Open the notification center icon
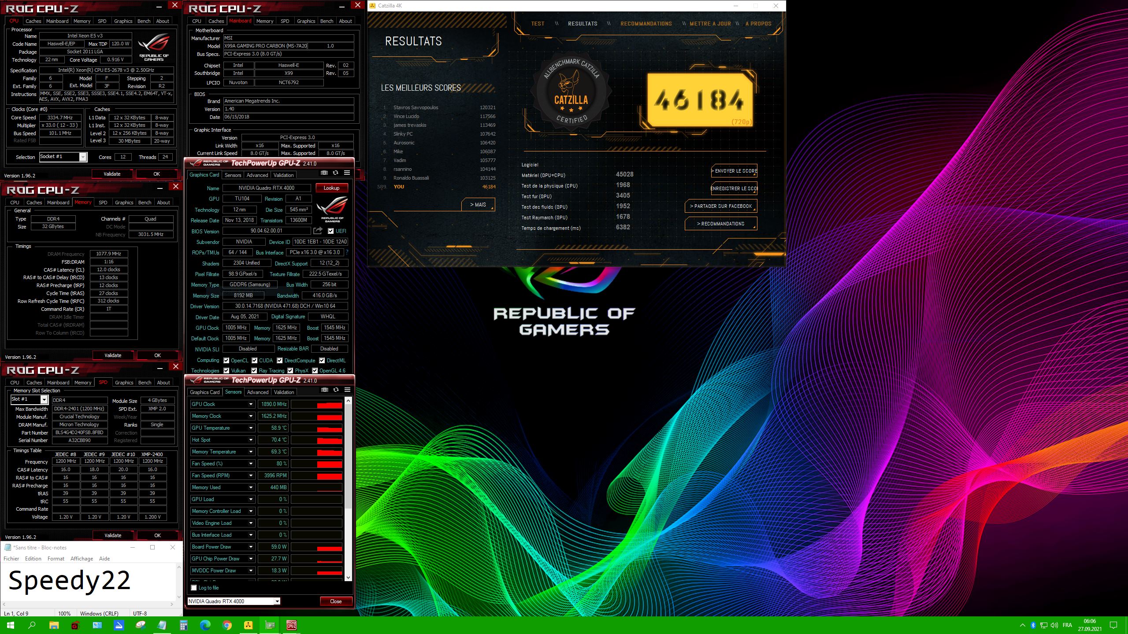Screen dimensions: 1128x634 pyautogui.click(x=1113, y=625)
